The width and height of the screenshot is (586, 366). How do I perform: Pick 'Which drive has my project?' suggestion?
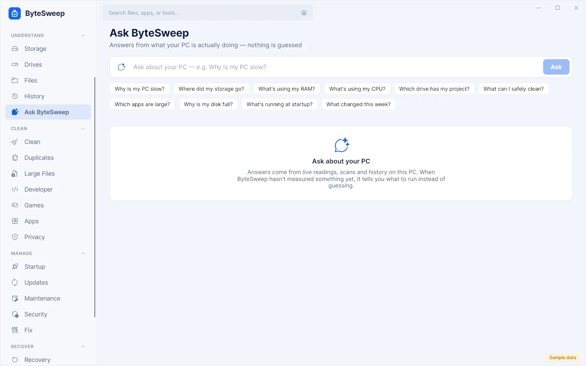(x=434, y=89)
